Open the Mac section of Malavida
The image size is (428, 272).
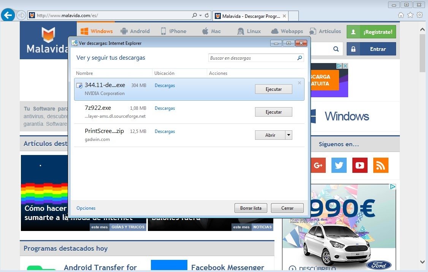[x=211, y=31]
